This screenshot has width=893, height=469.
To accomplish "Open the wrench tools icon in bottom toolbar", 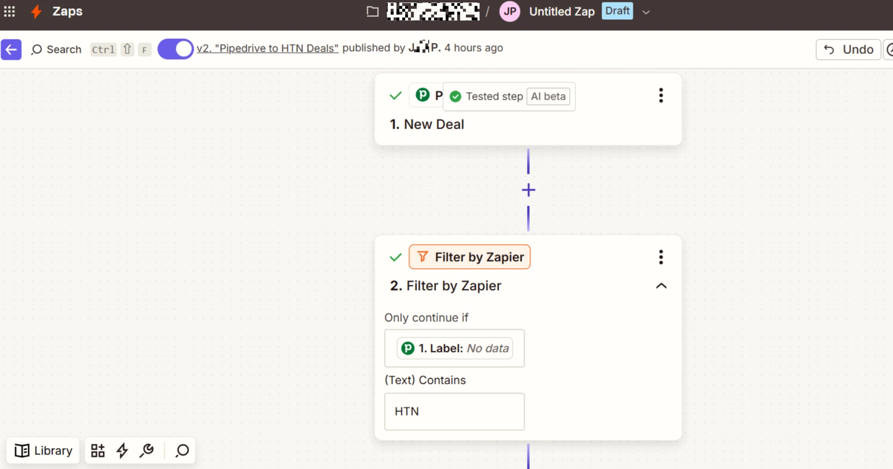I will click(x=147, y=450).
